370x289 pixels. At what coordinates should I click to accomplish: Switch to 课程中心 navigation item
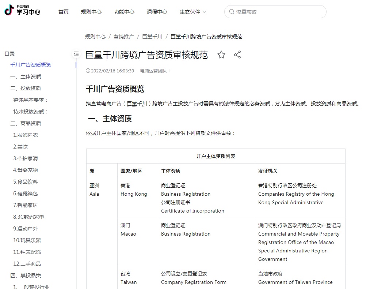[157, 12]
